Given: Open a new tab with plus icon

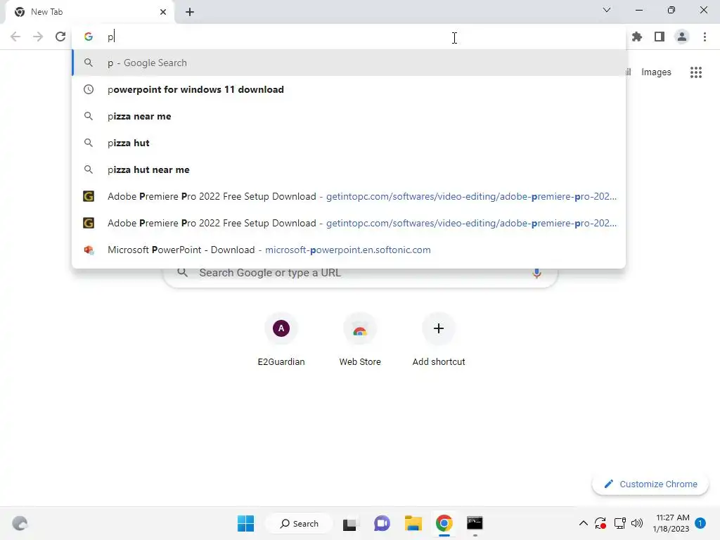Looking at the screenshot, I should pyautogui.click(x=190, y=12).
